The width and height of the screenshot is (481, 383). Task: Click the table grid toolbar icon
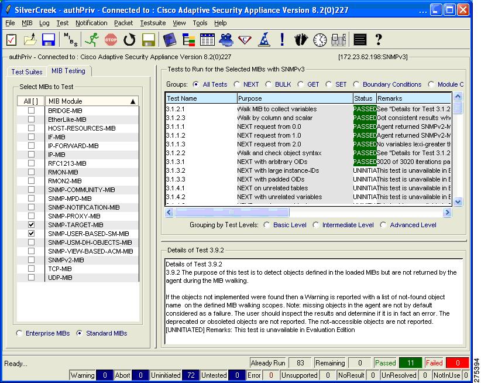click(x=207, y=40)
